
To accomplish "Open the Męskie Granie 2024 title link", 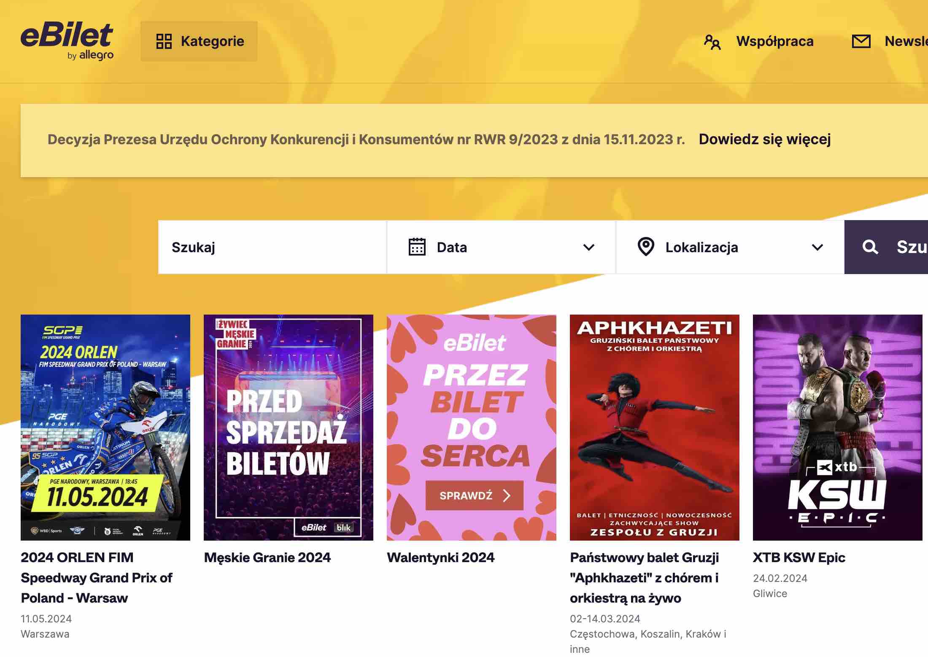I will pos(267,557).
